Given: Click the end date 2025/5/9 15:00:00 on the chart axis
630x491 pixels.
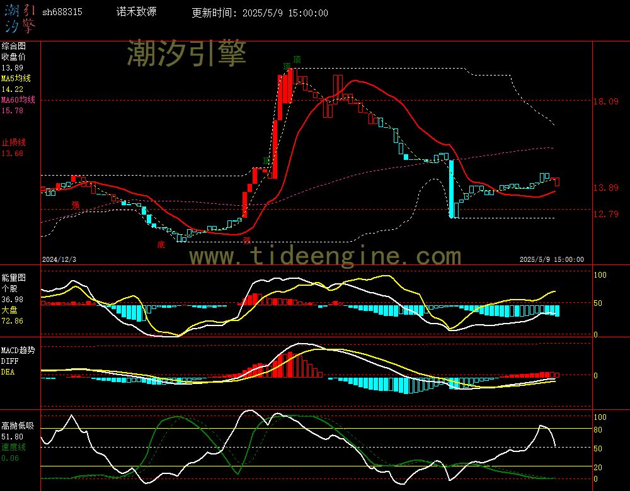Looking at the screenshot, I should (x=552, y=259).
